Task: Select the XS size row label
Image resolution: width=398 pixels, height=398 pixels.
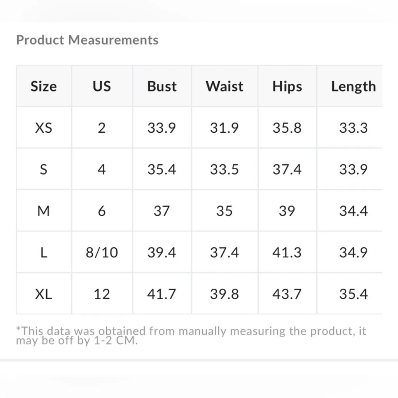Action: pos(44,128)
